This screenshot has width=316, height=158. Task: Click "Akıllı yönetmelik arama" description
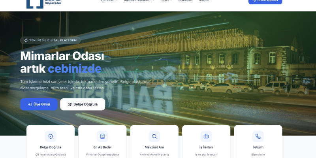154,154
